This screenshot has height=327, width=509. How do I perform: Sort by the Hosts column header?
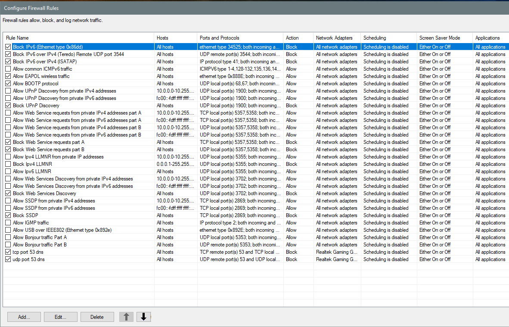pos(175,38)
